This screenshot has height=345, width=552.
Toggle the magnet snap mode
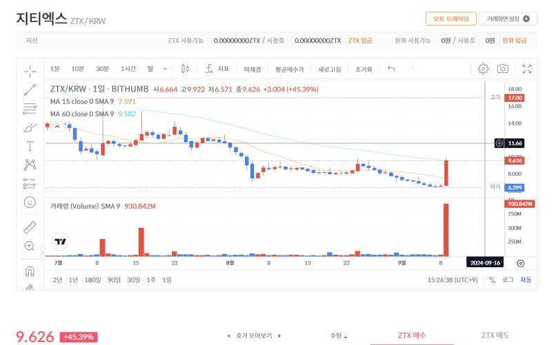coord(30,271)
